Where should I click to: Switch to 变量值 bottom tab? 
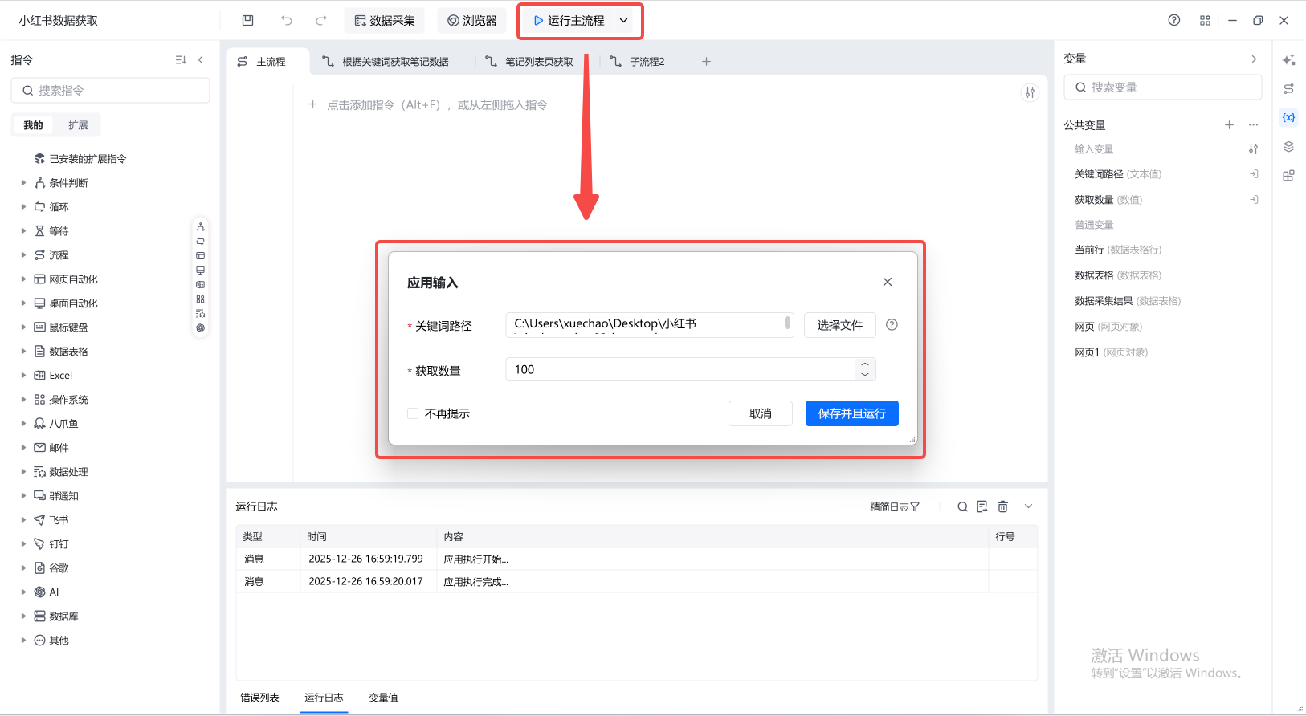[383, 698]
